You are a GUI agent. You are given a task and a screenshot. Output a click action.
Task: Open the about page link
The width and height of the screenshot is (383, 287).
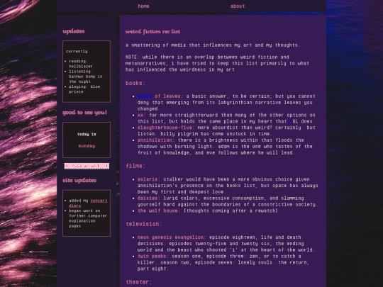(x=238, y=6)
